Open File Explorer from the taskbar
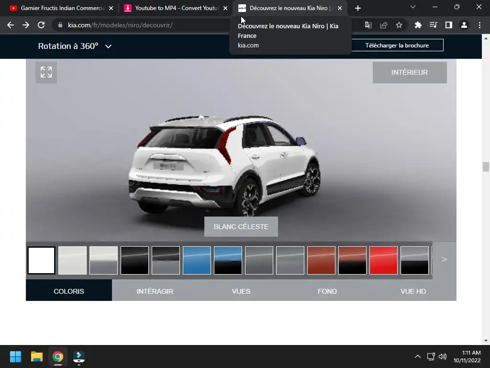This screenshot has width=490, height=368. click(36, 356)
